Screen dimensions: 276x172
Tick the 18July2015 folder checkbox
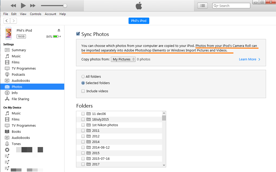83,119
